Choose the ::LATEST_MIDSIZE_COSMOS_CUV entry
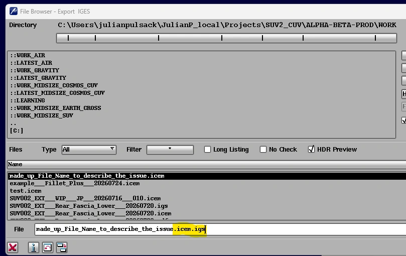406x256 pixels. [57, 93]
